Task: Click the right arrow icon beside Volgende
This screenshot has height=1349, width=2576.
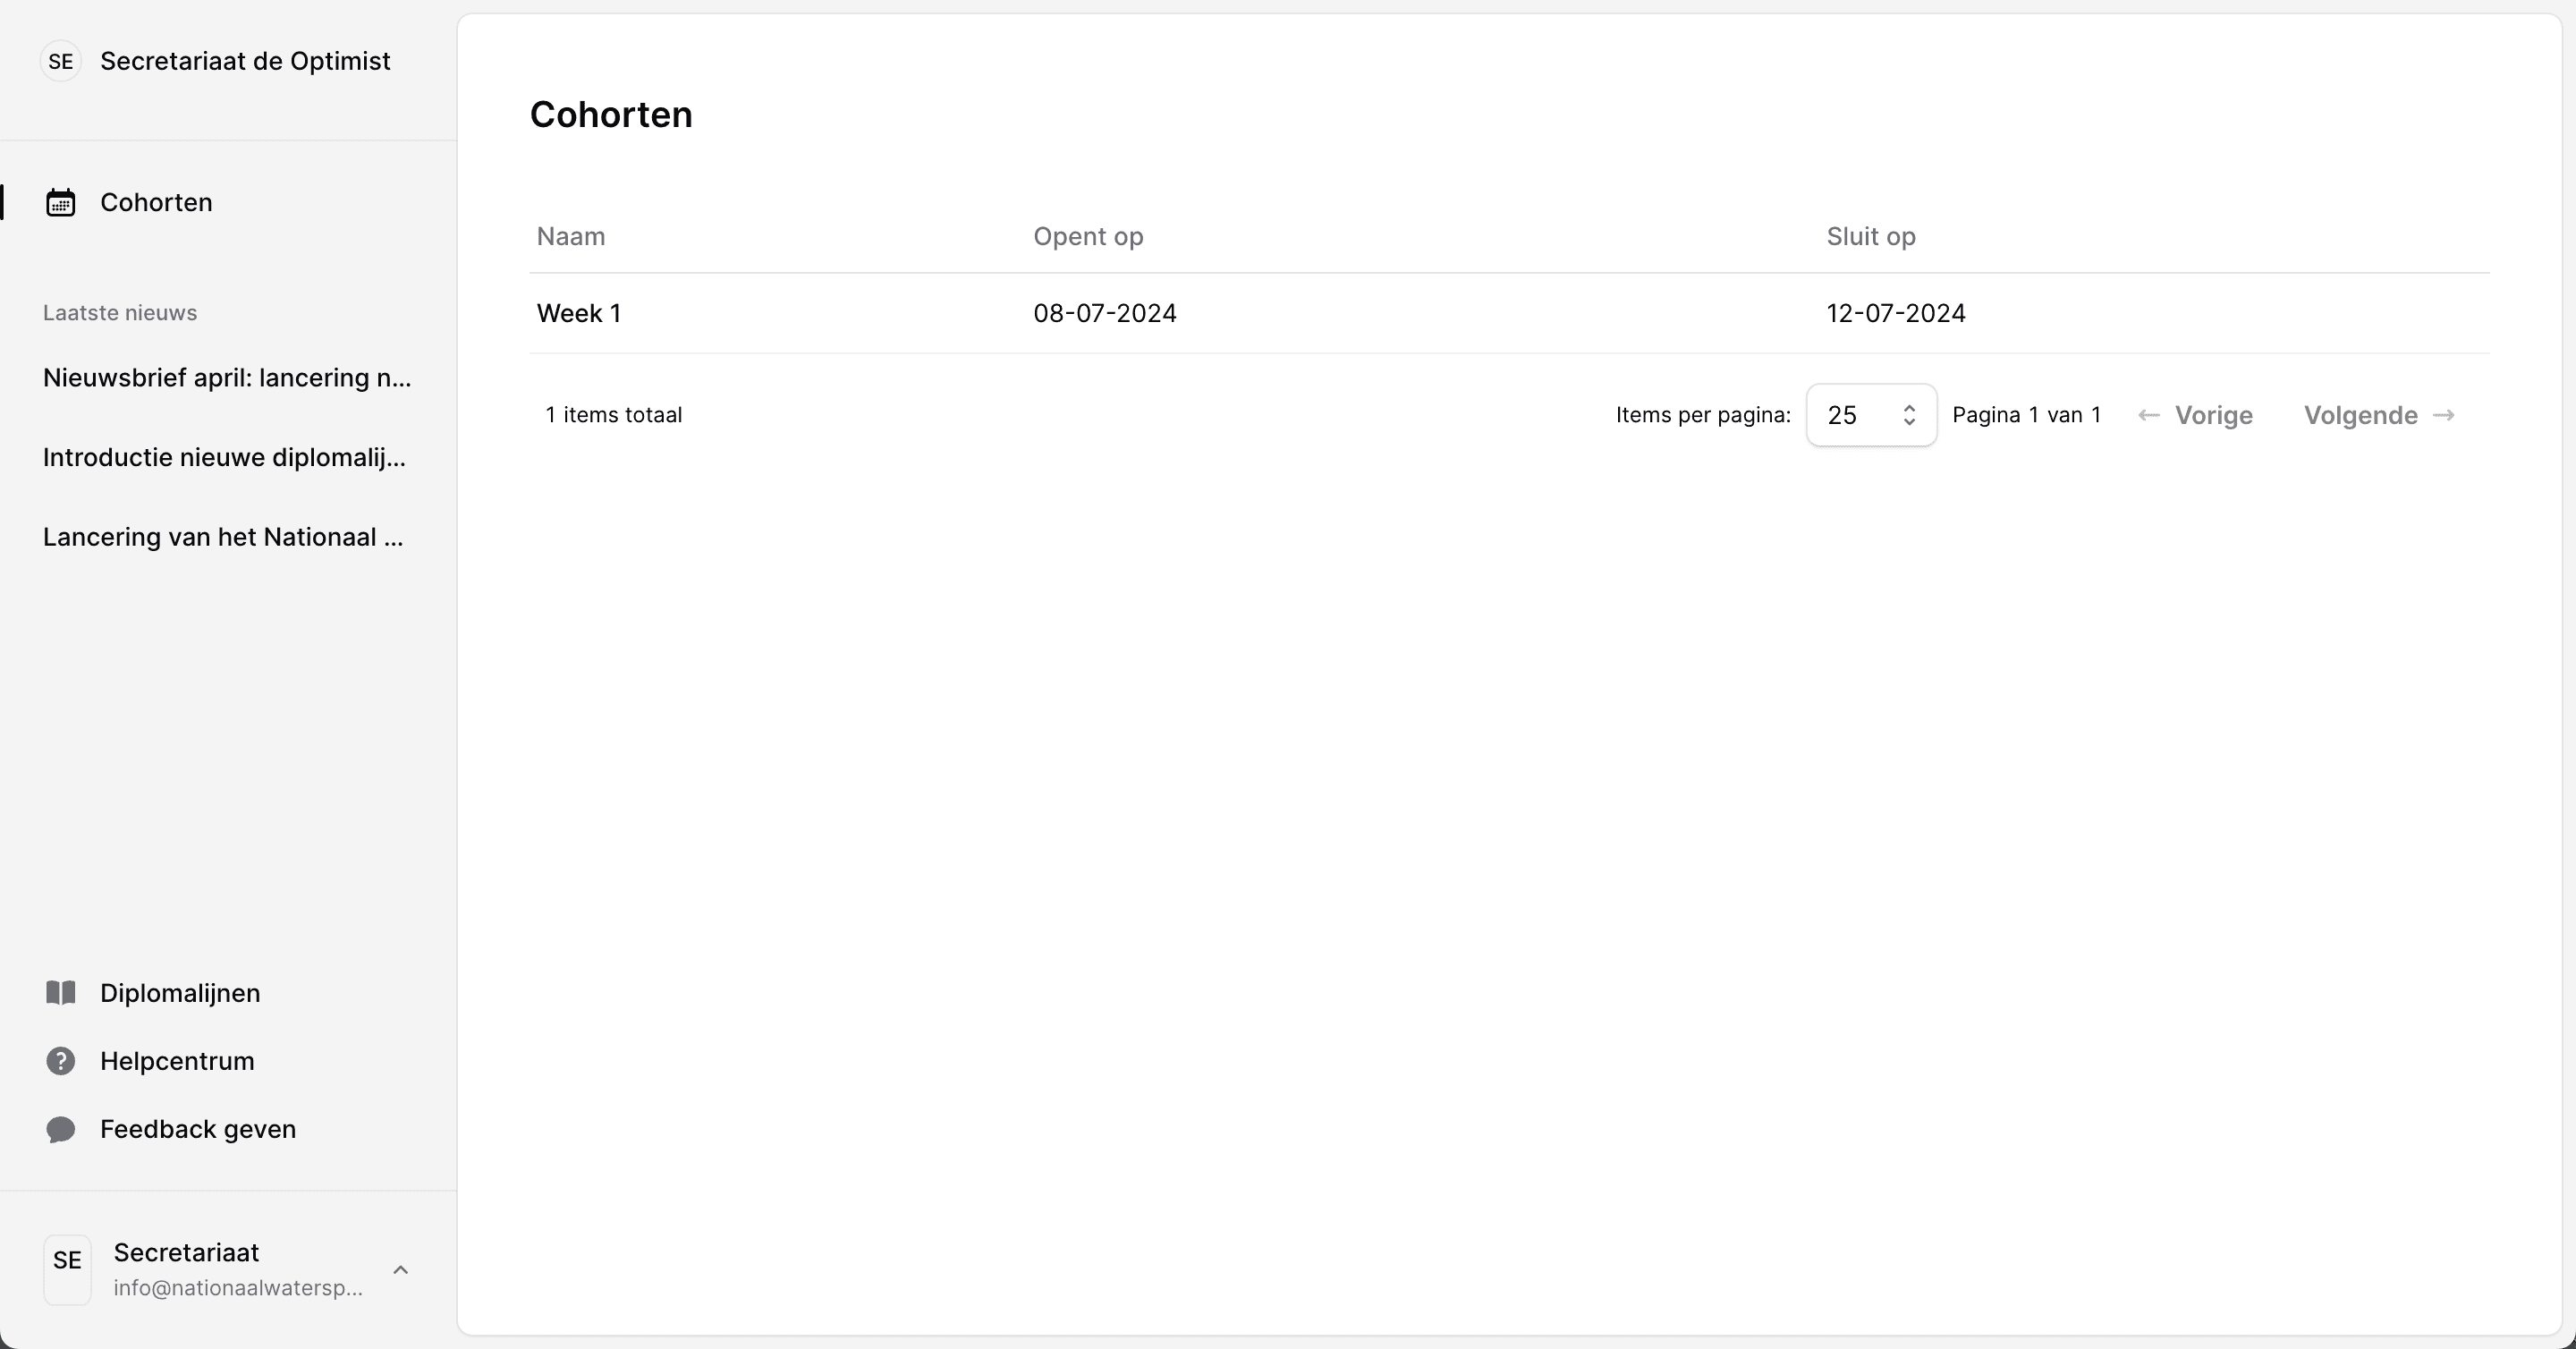Action: tap(2444, 415)
